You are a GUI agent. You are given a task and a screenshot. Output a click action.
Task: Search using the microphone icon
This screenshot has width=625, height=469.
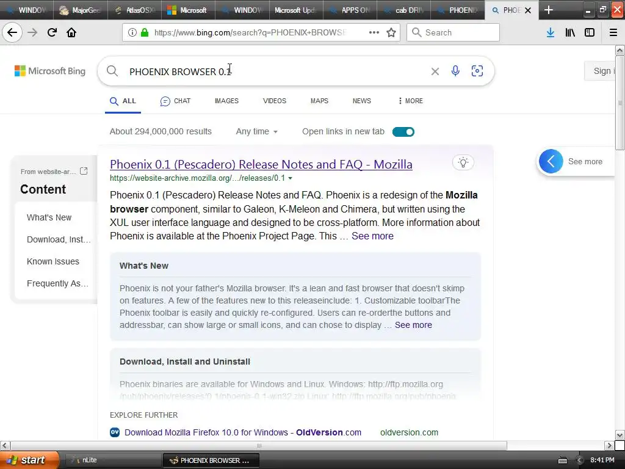pos(455,71)
